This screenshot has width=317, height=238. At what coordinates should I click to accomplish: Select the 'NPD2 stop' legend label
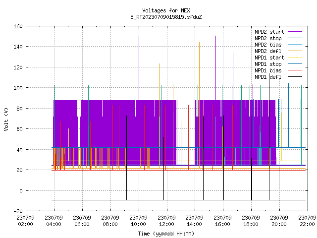point(268,38)
